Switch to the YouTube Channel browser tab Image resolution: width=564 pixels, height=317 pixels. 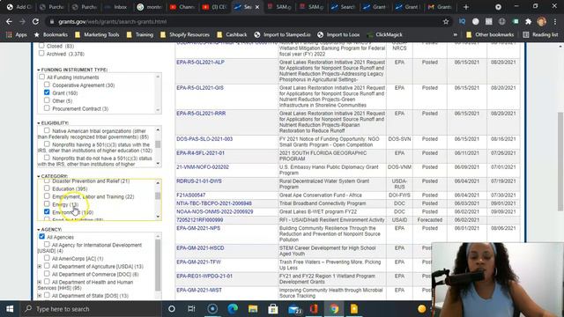[182, 7]
